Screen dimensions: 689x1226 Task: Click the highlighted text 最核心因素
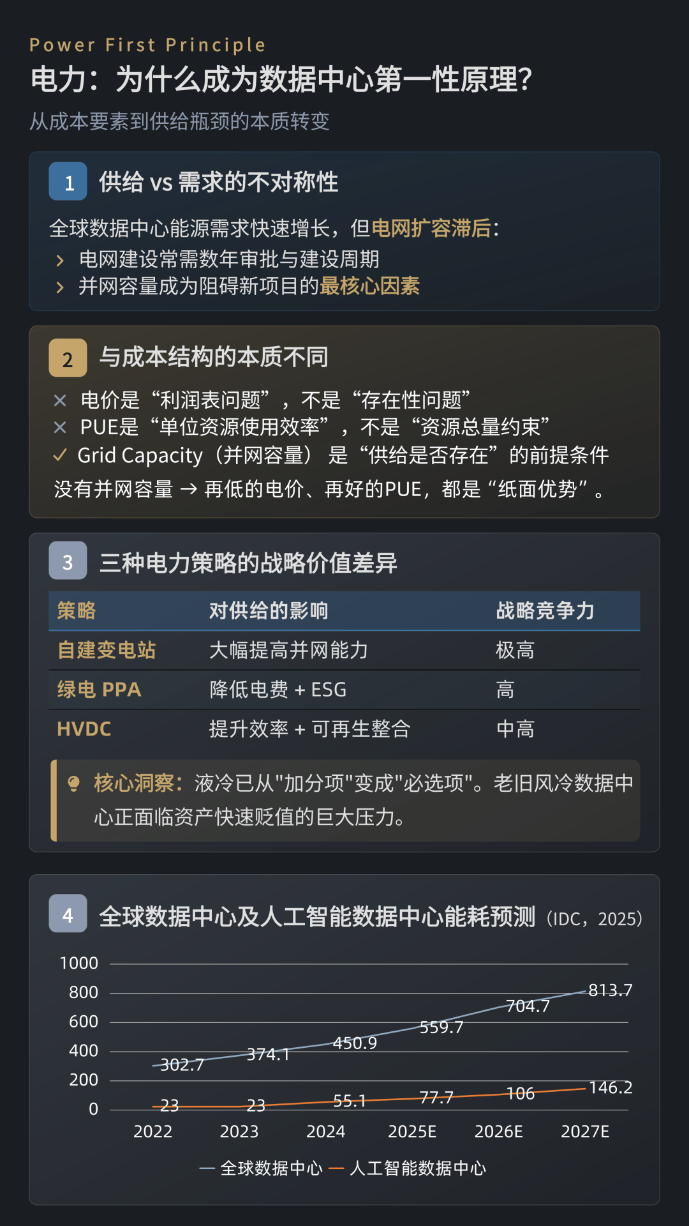click(370, 286)
